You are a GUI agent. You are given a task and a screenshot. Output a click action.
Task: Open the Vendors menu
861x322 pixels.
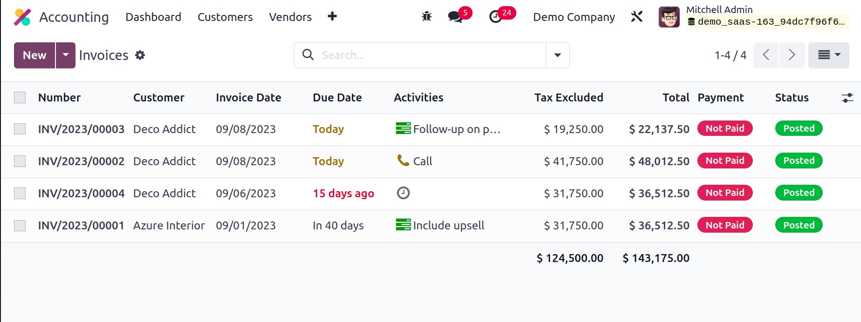pos(290,17)
